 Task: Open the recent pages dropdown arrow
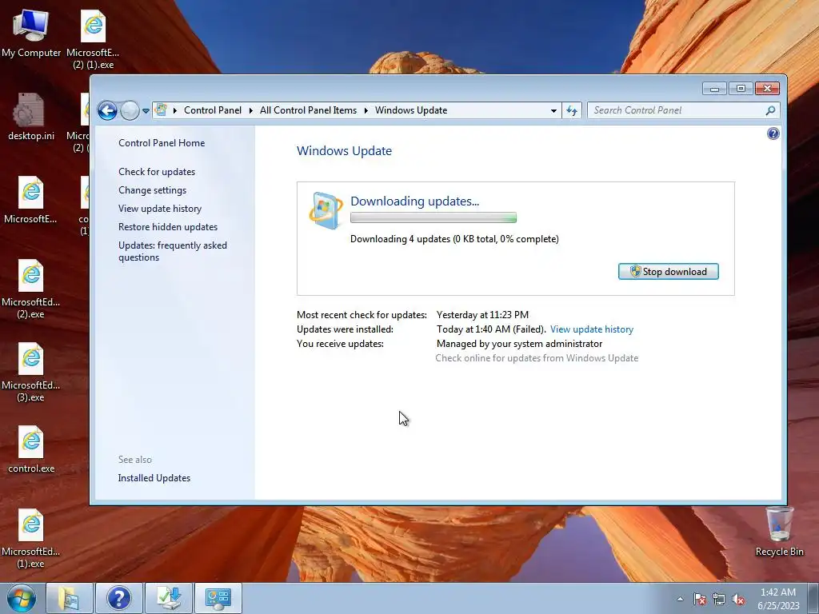tap(146, 110)
